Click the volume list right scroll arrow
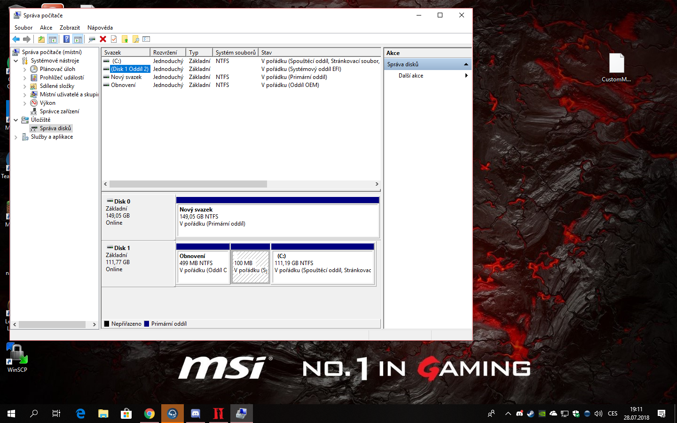The image size is (677, 423). click(377, 184)
